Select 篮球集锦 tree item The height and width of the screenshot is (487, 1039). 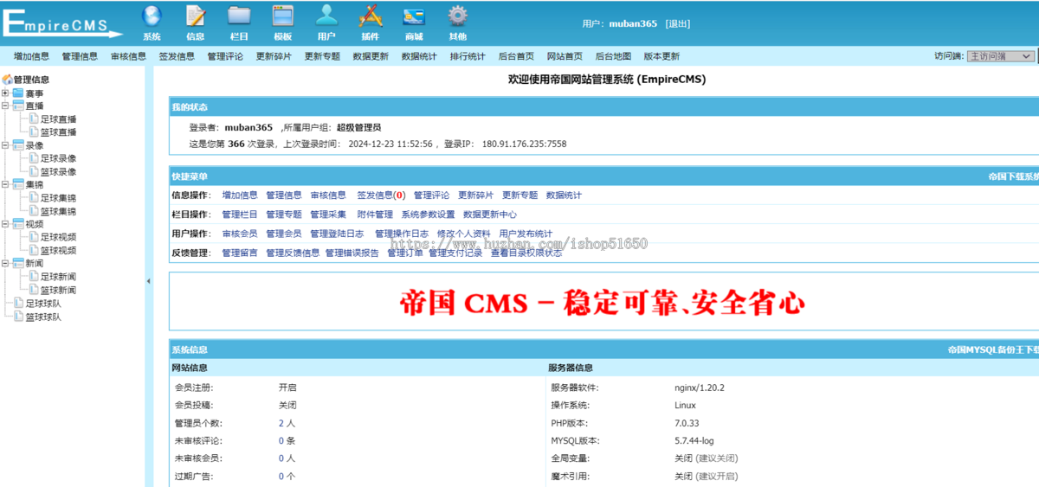(x=58, y=211)
